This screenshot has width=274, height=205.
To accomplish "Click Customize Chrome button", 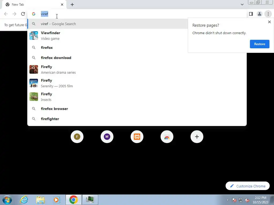I will 248,186.
